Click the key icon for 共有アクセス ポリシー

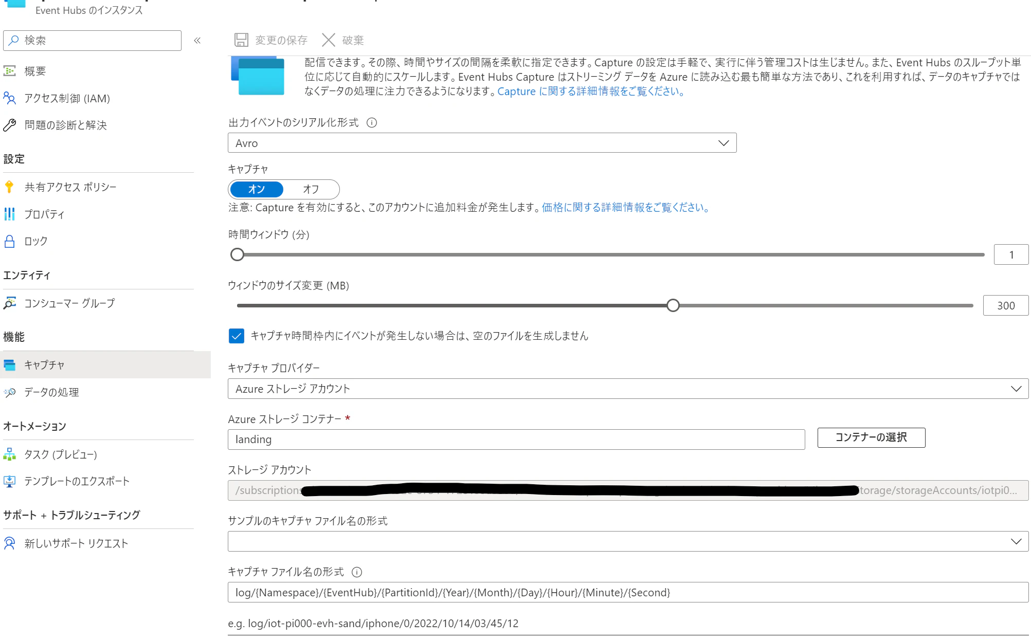tap(9, 187)
